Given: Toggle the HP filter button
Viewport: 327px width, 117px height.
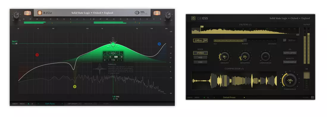Looking at the screenshot, I should [206, 40].
